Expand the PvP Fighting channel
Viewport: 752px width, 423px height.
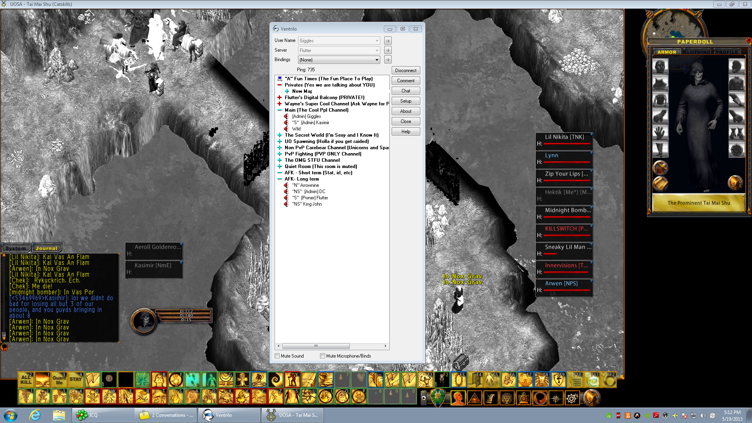tap(280, 154)
